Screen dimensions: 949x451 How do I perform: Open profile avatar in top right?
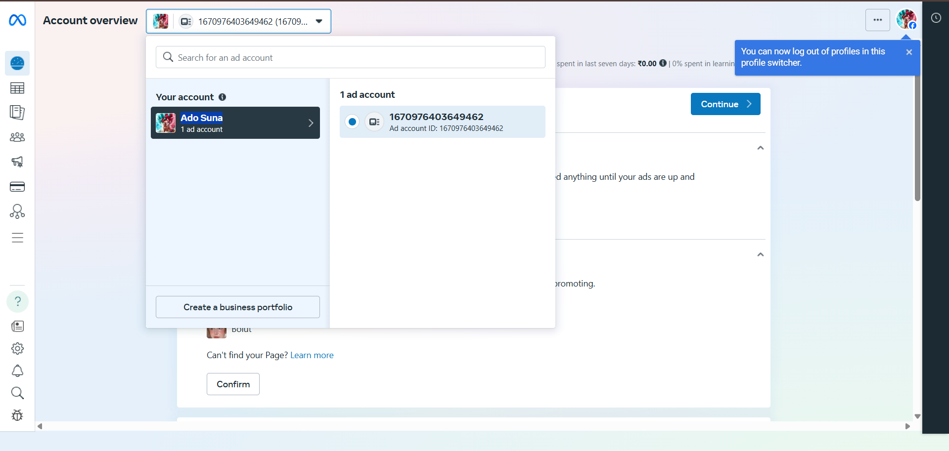pyautogui.click(x=906, y=20)
